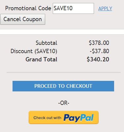The image size is (124, 132).
Task: Click the gray divider line above checkout button
Action: 64,73
